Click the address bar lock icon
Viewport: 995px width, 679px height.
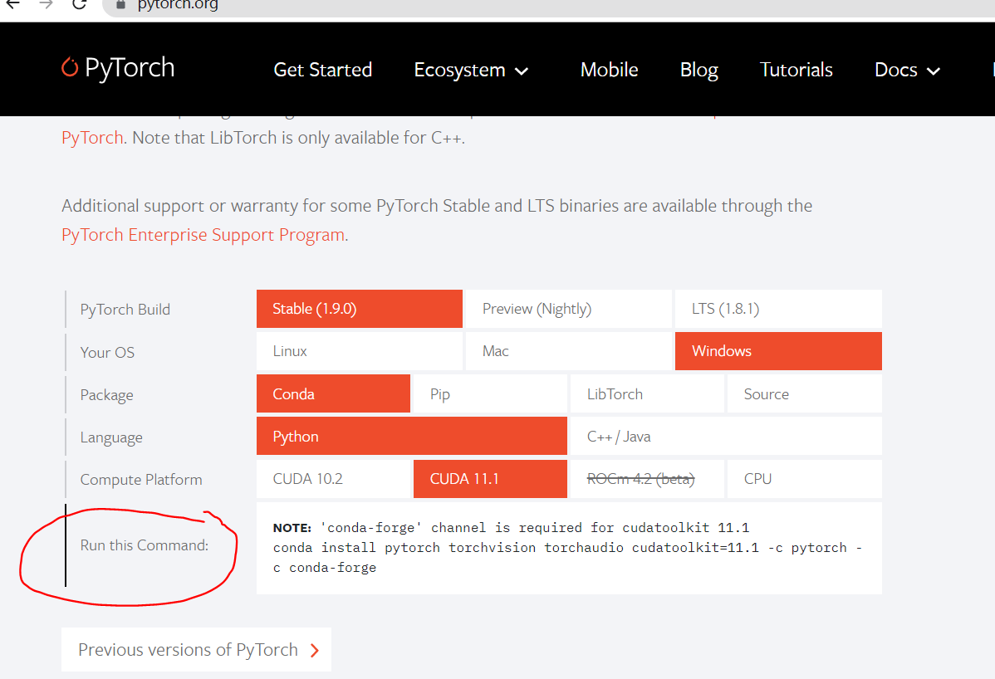pyautogui.click(x=120, y=4)
